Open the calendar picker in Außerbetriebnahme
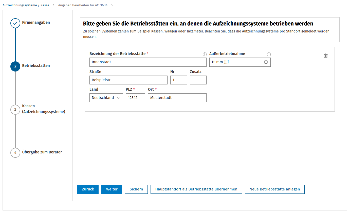The image size is (350, 212). pos(266,62)
